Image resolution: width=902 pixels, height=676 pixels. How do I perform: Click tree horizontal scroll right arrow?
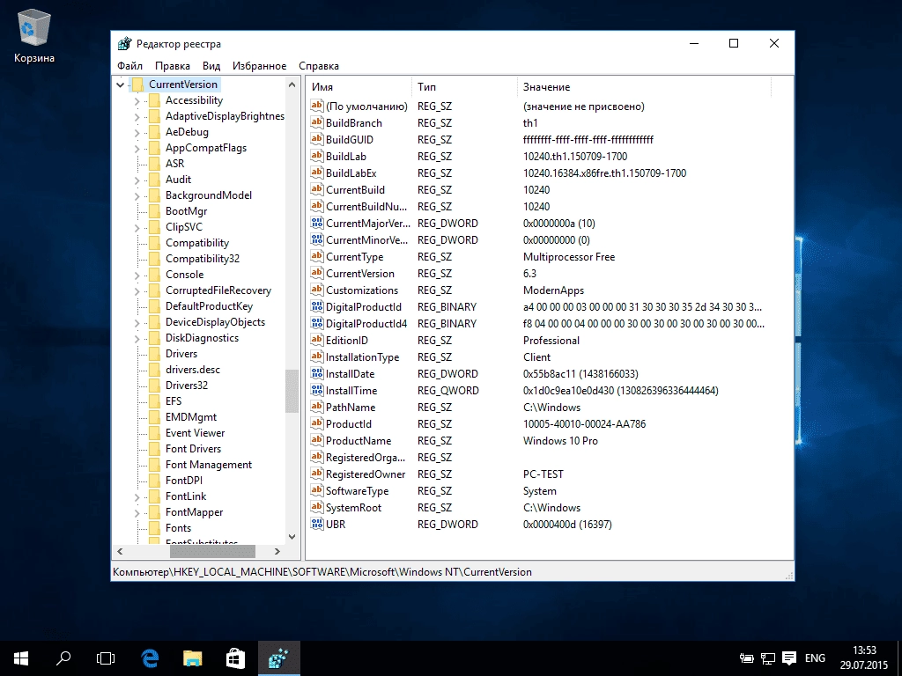coord(277,551)
